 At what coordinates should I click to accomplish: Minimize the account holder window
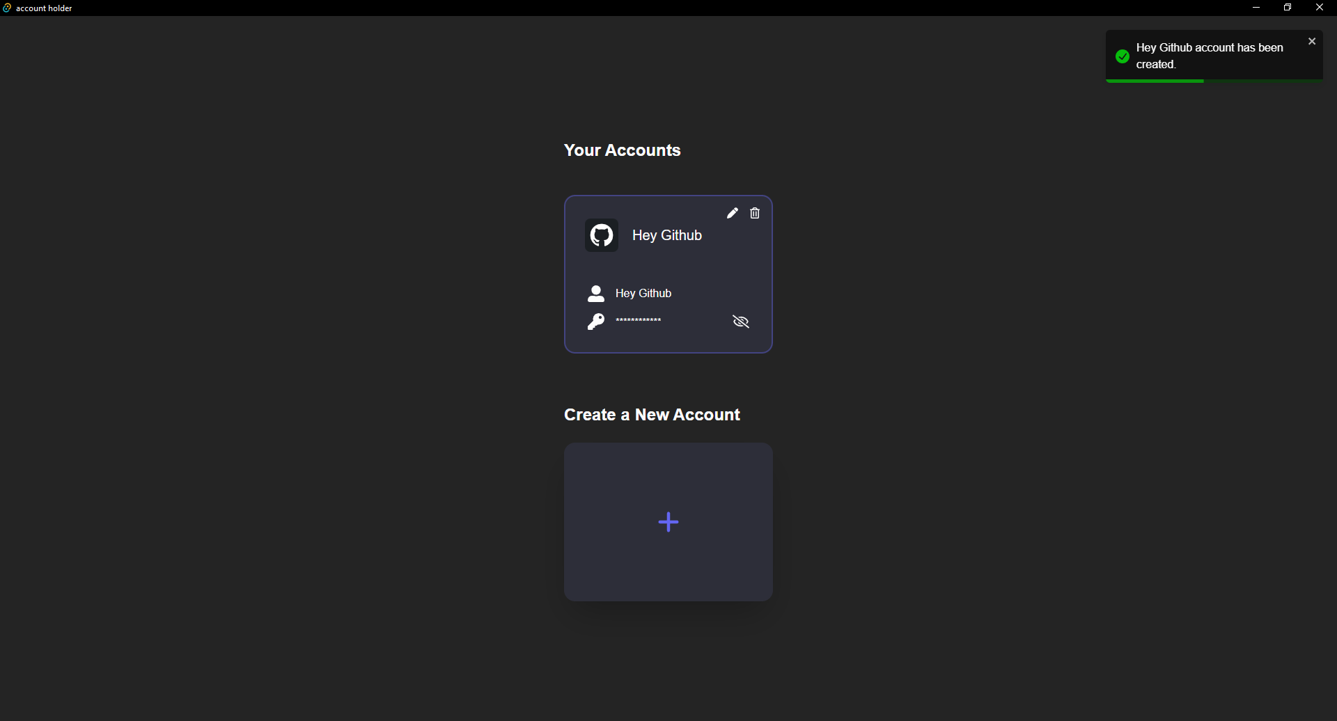(x=1256, y=8)
